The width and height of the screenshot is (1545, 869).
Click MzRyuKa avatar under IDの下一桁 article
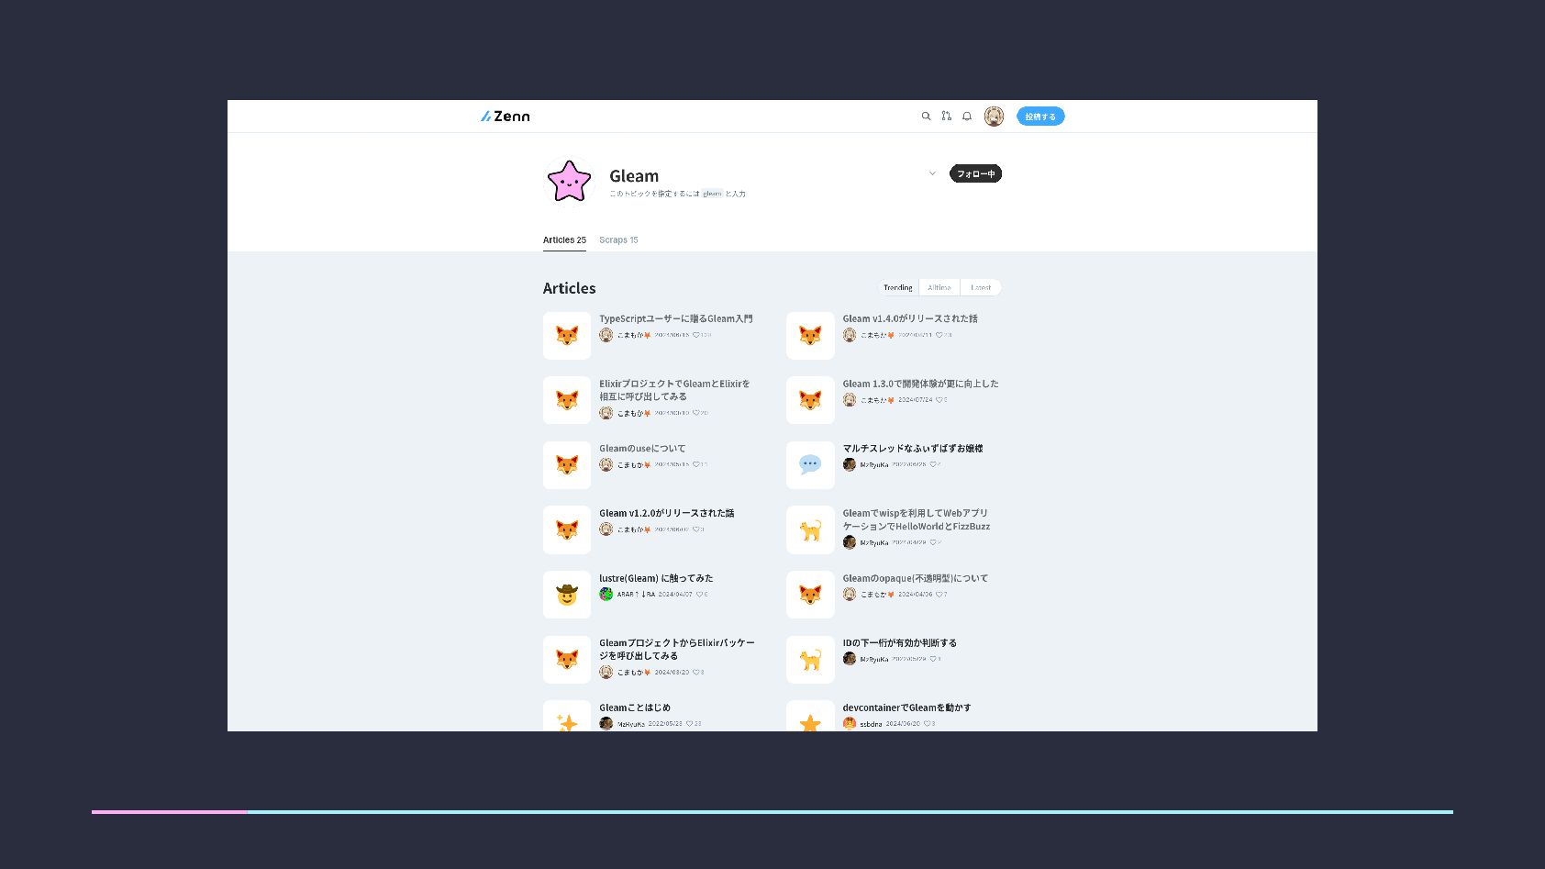pos(850,659)
